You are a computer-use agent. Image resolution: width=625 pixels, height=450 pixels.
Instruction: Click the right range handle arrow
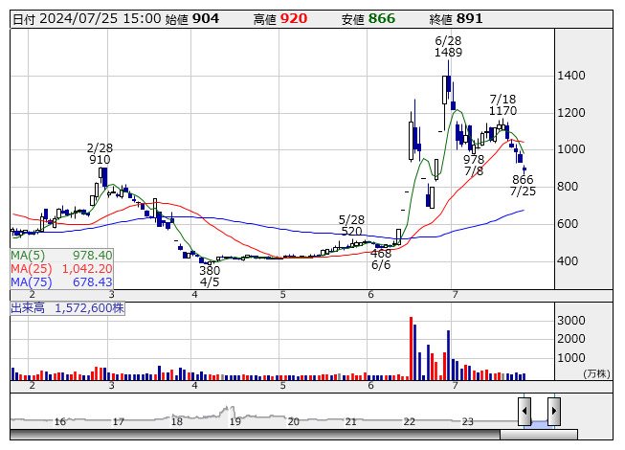click(553, 412)
